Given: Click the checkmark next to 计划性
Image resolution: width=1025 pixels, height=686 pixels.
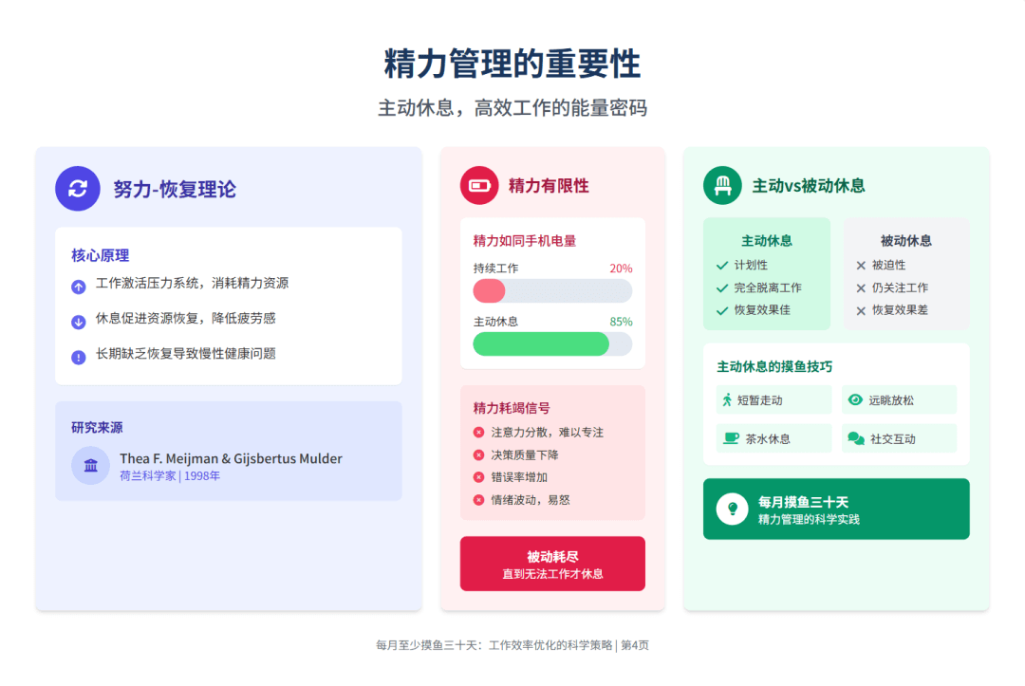Looking at the screenshot, I should (722, 266).
